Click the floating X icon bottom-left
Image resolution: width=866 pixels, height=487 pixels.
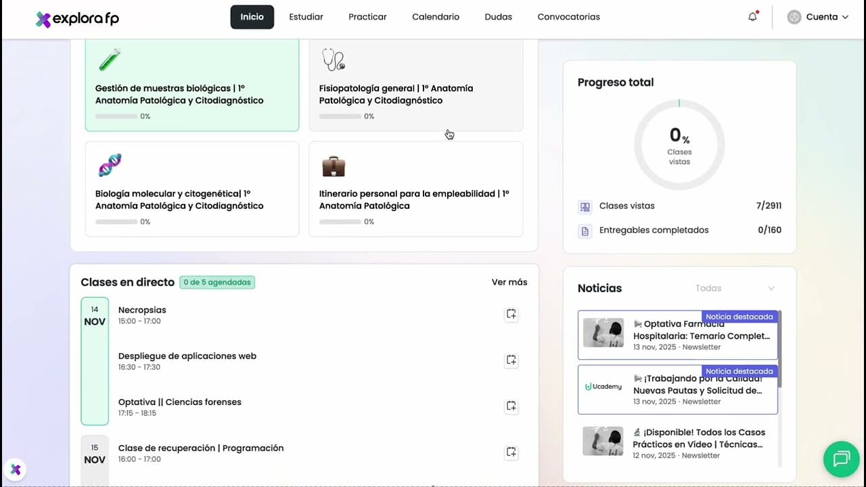point(16,469)
